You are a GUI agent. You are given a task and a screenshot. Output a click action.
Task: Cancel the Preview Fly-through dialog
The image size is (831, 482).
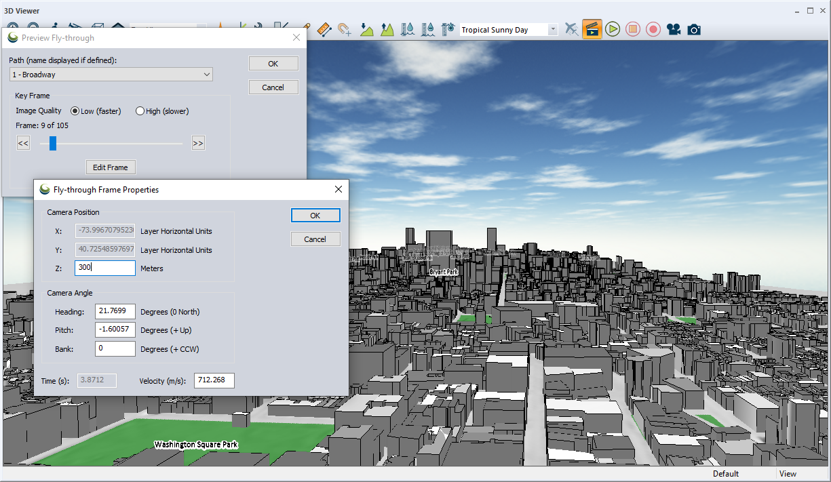(273, 87)
